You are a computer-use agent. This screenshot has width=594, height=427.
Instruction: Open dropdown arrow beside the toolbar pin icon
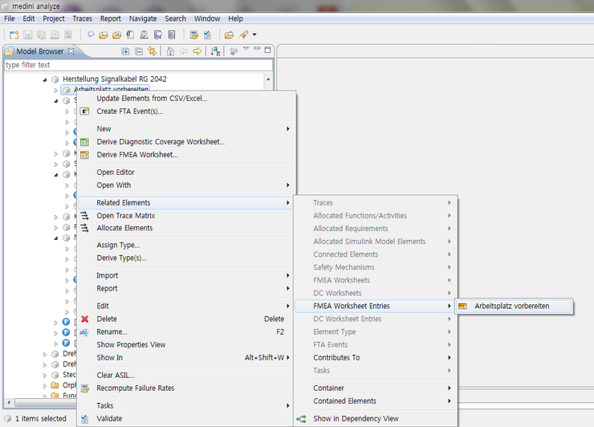pos(254,35)
